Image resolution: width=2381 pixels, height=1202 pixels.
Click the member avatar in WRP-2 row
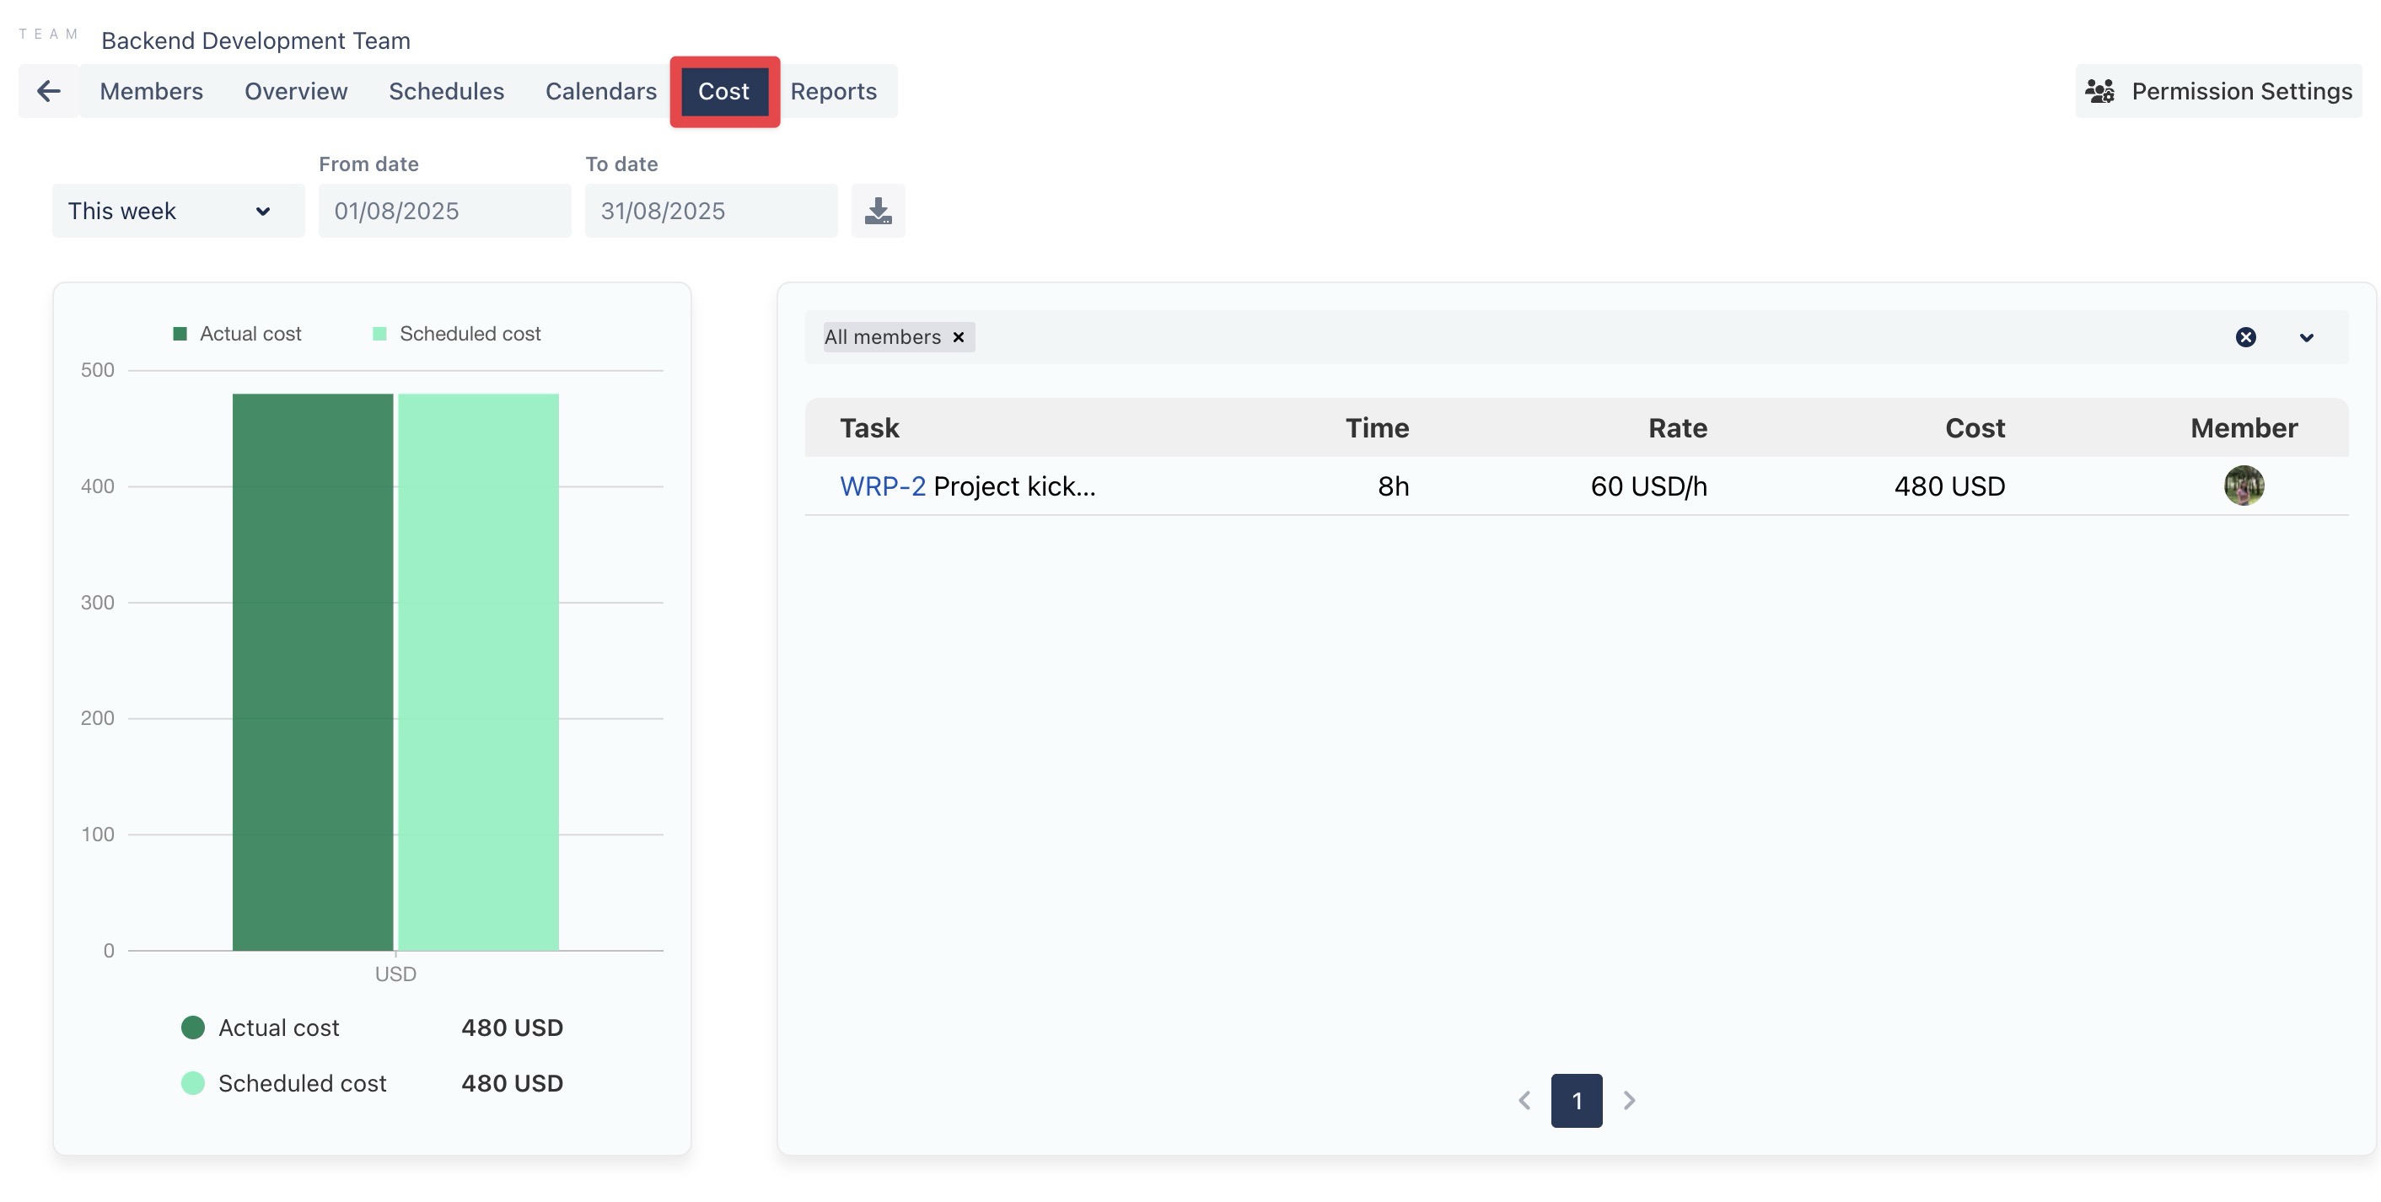click(2243, 486)
